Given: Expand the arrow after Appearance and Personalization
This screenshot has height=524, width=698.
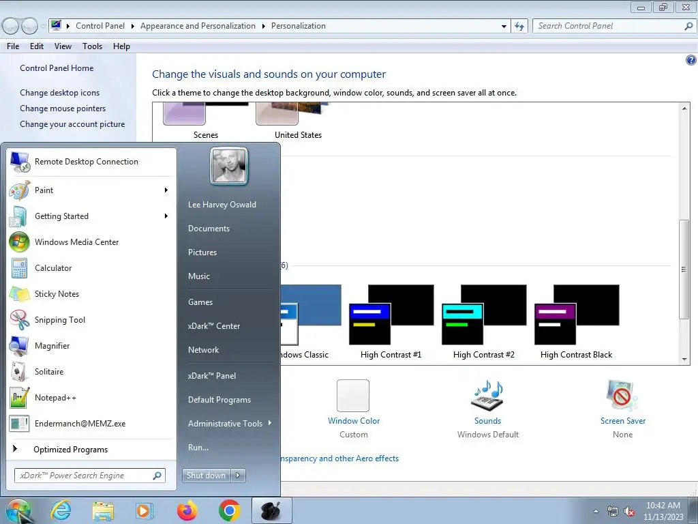Looking at the screenshot, I should [264, 27].
